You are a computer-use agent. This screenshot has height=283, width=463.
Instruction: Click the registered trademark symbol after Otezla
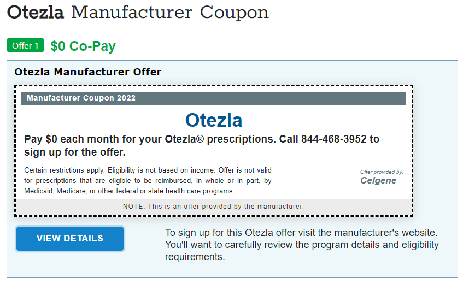[x=200, y=139]
